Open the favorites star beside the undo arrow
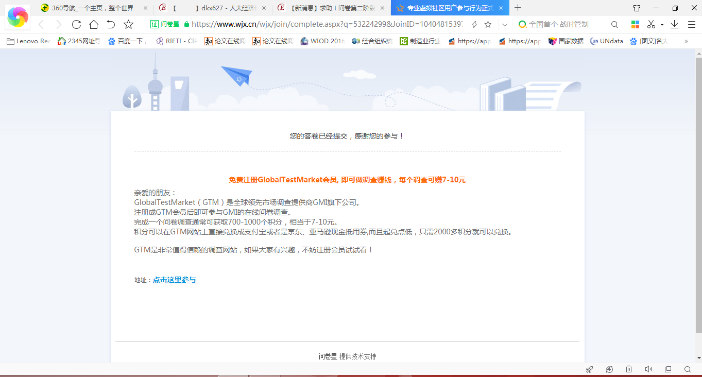Image resolution: width=702 pixels, height=377 pixels. pos(129,24)
